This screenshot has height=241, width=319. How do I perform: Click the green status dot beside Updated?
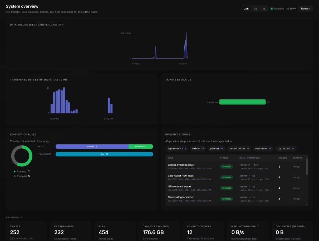[x=271, y=9]
